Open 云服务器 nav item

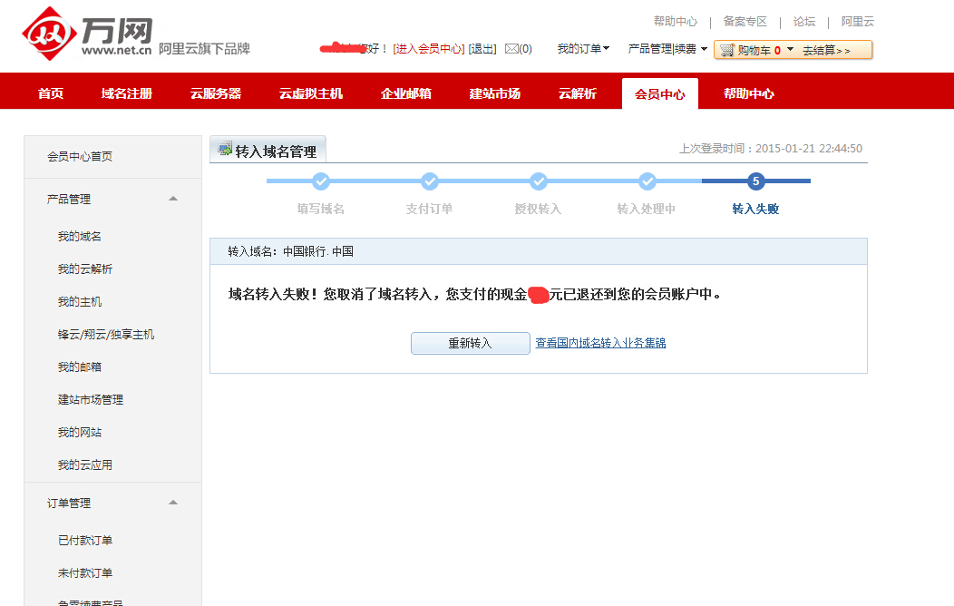tap(216, 93)
